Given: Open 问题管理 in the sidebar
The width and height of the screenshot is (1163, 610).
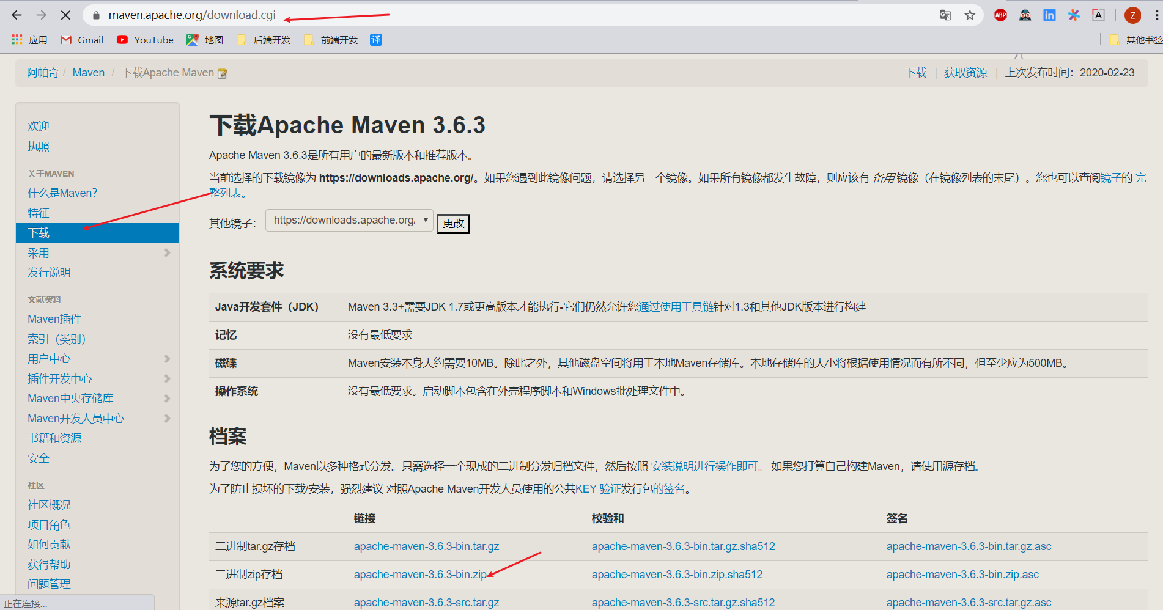Looking at the screenshot, I should pos(49,584).
